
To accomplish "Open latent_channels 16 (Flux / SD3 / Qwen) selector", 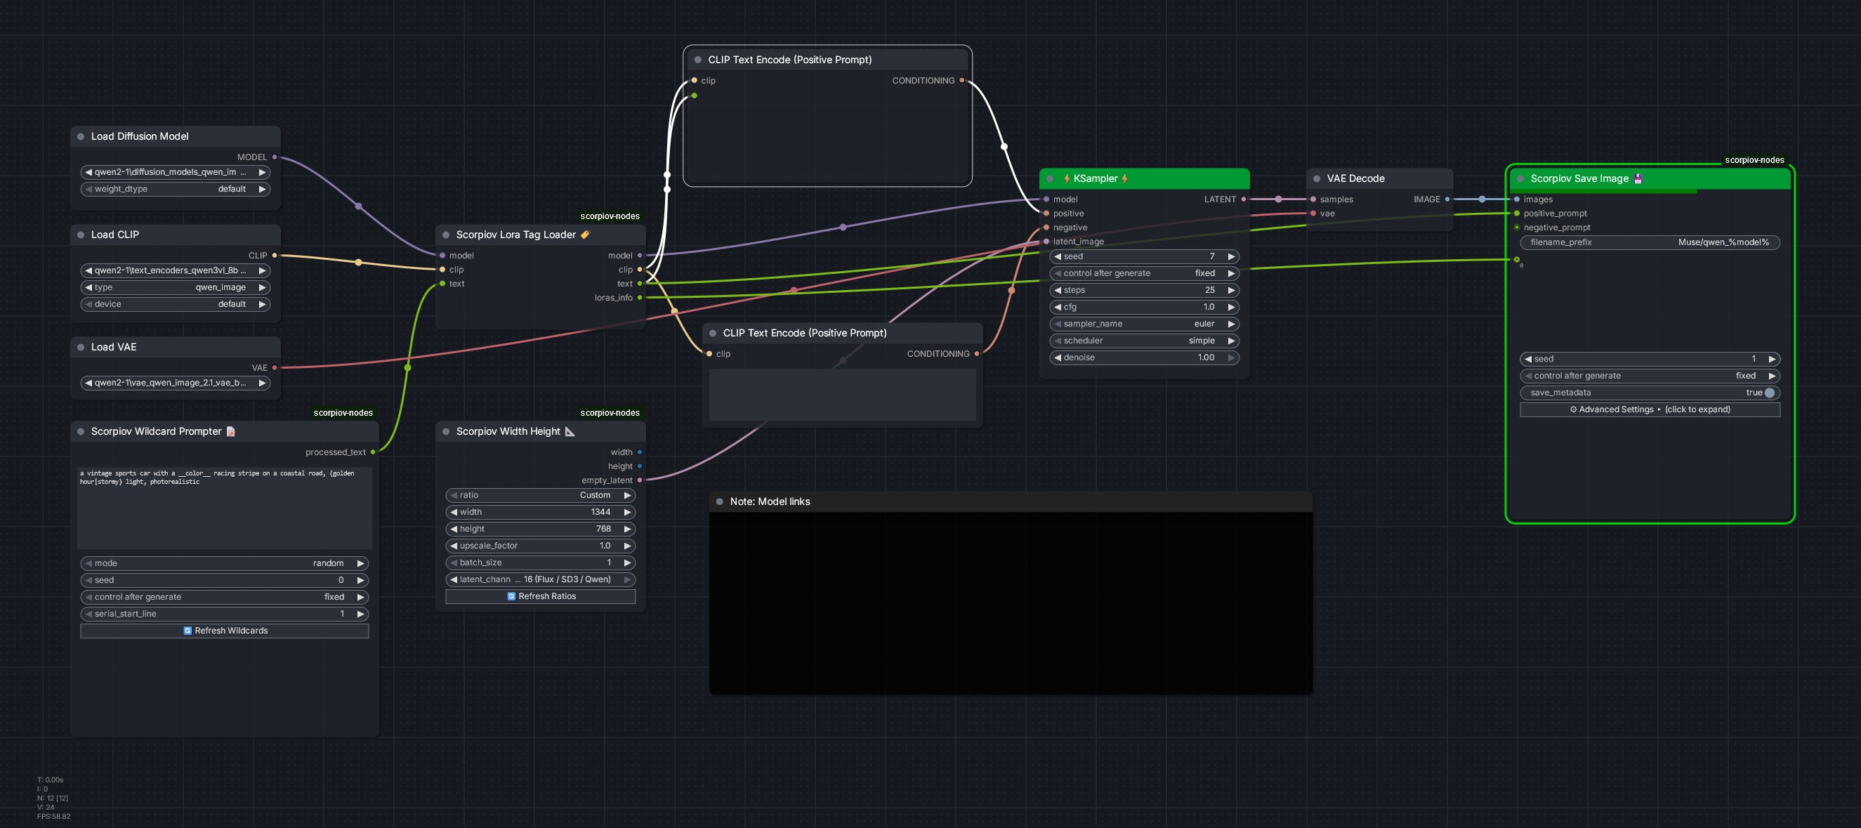I will click(x=540, y=579).
